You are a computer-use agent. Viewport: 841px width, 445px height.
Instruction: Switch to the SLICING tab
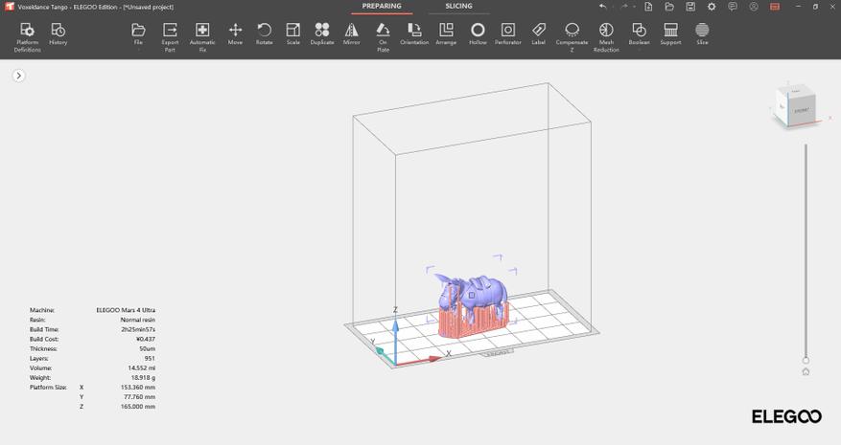[458, 7]
